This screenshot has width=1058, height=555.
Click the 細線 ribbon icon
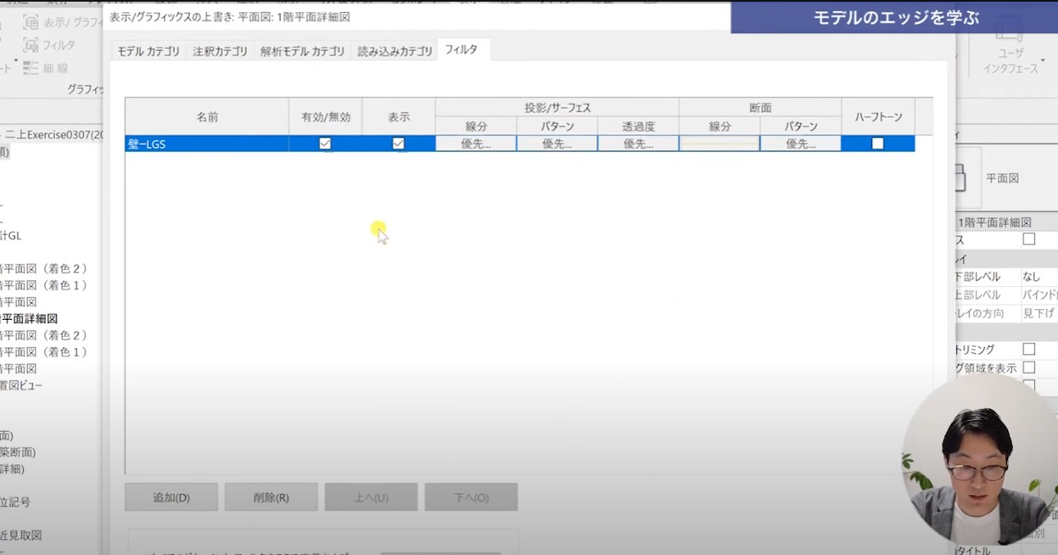click(x=31, y=68)
